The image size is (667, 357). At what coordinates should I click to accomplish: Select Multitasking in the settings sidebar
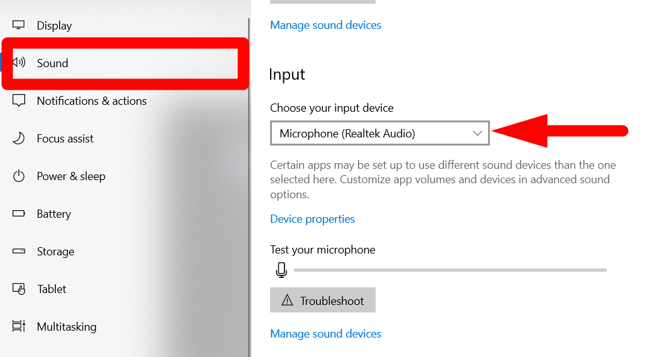click(67, 326)
